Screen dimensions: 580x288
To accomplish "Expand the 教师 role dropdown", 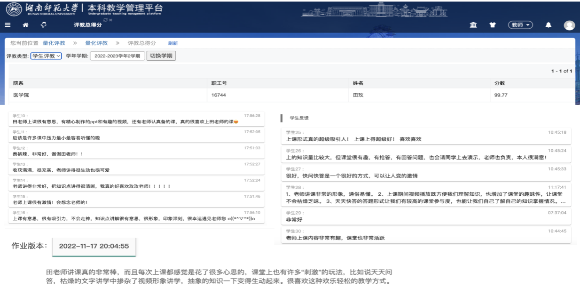I will click(x=520, y=25).
